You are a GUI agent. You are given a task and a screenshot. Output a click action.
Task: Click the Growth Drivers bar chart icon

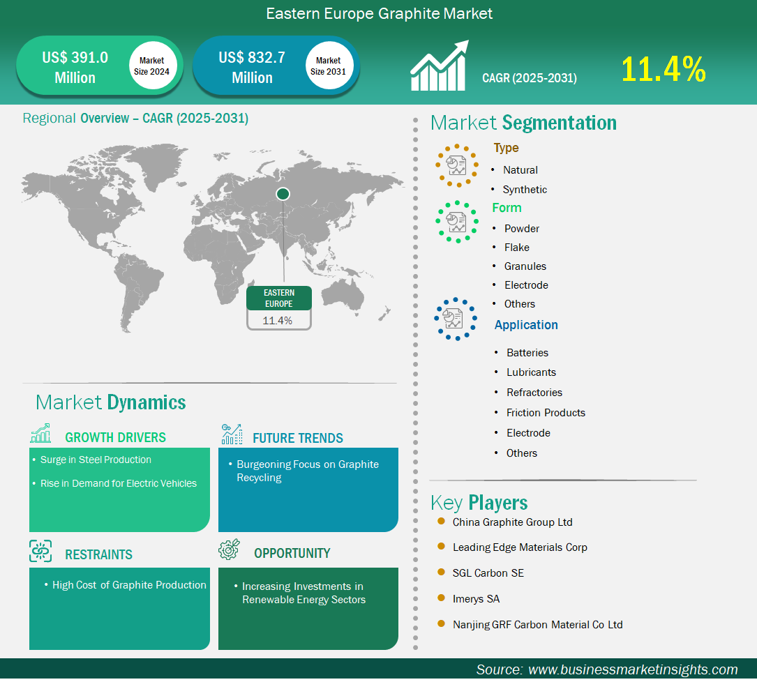tap(40, 434)
